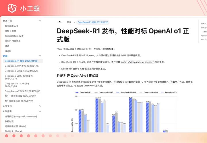Open DeepSeek-V3 发布 2024/12/26
The width and height of the screenshot is (207, 143).
[x=21, y=71]
